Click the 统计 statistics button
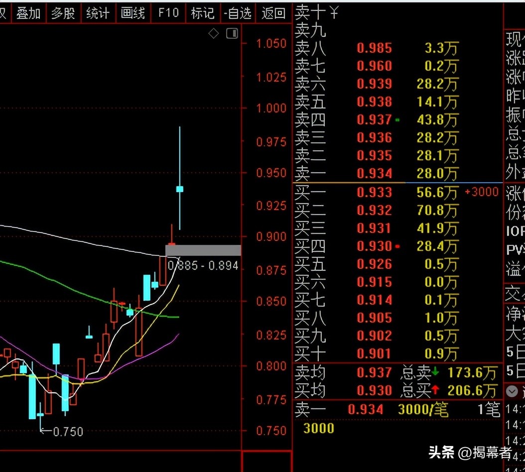The image size is (525, 472). (x=98, y=13)
